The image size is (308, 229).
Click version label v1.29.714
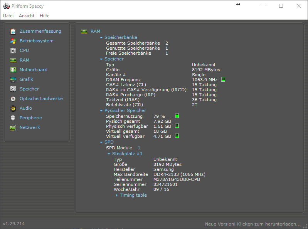click(14, 224)
